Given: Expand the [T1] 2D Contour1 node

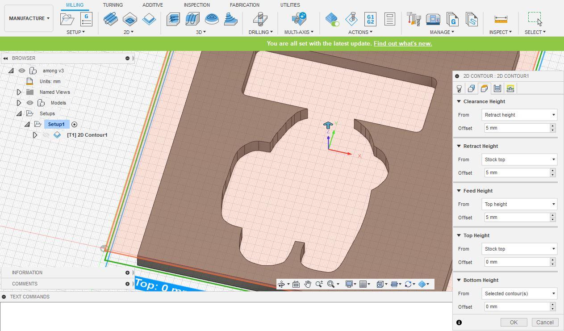Looking at the screenshot, I should 35,135.
